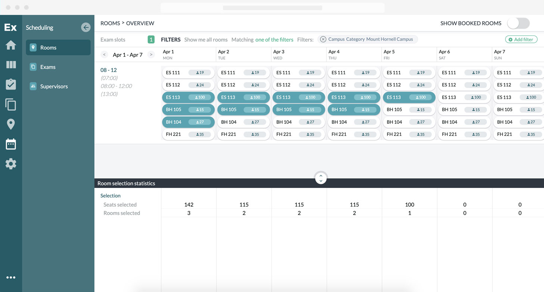The image size is (544, 292).
Task: Click the Selection label in statistics
Action: [111, 196]
